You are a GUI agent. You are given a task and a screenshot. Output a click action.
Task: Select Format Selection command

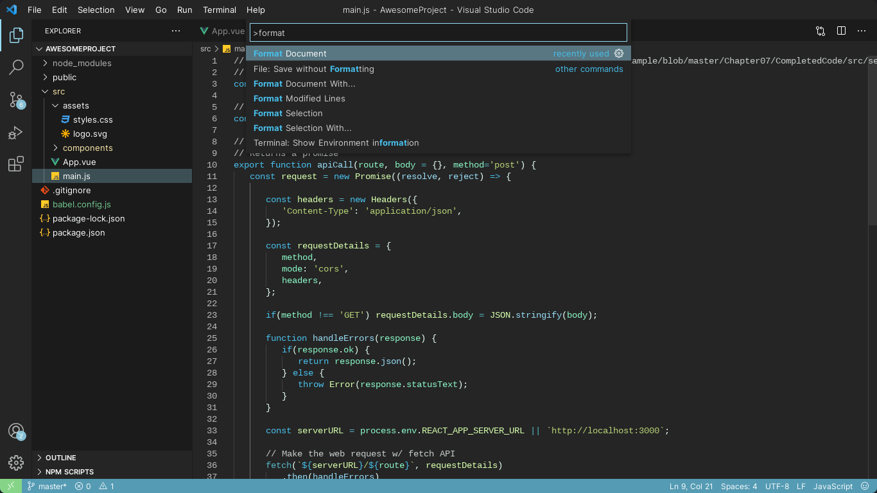438,113
